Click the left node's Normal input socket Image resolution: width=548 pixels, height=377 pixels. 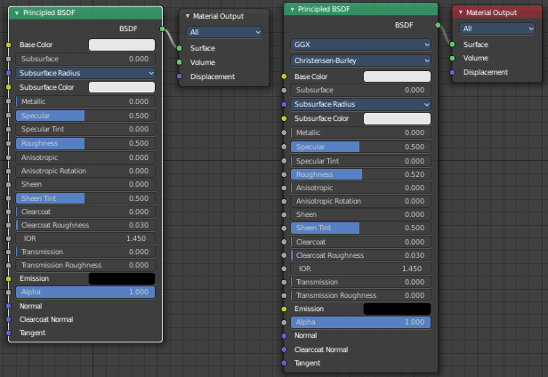9,306
